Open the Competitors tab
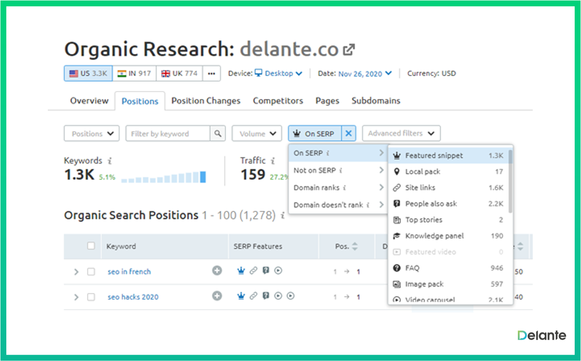This screenshot has height=361, width=581. [278, 101]
